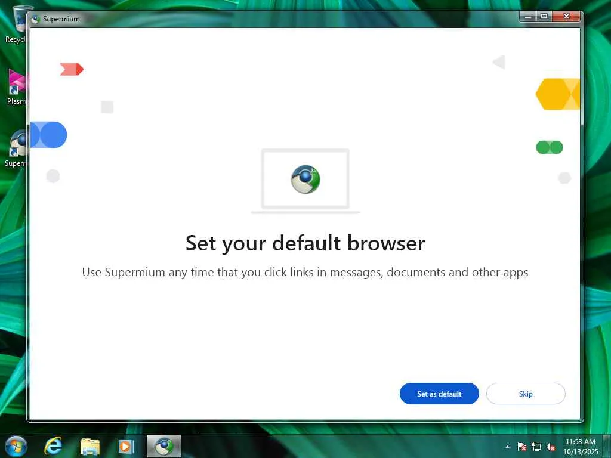
Task: Click the Set as default button
Action: 439,394
